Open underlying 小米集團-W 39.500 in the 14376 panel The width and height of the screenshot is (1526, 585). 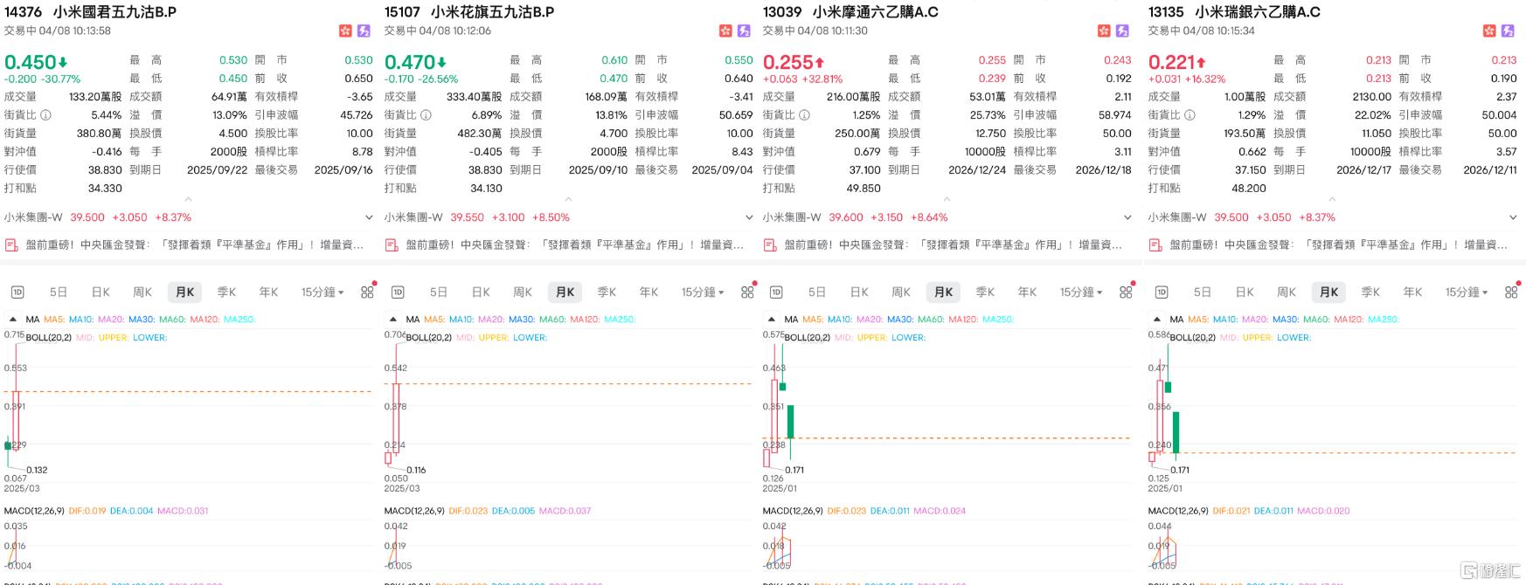pos(98,217)
